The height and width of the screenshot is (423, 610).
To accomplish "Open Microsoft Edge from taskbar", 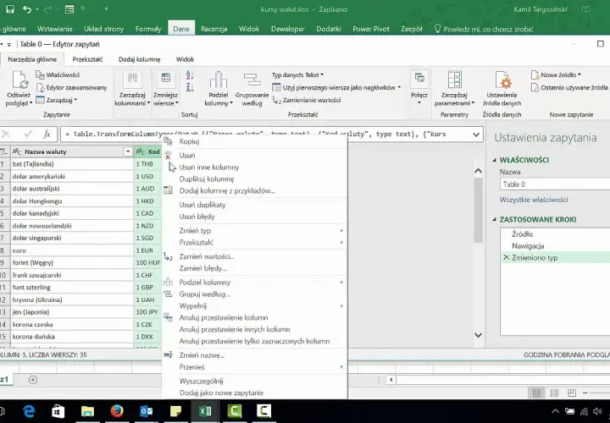I will 29,411.
